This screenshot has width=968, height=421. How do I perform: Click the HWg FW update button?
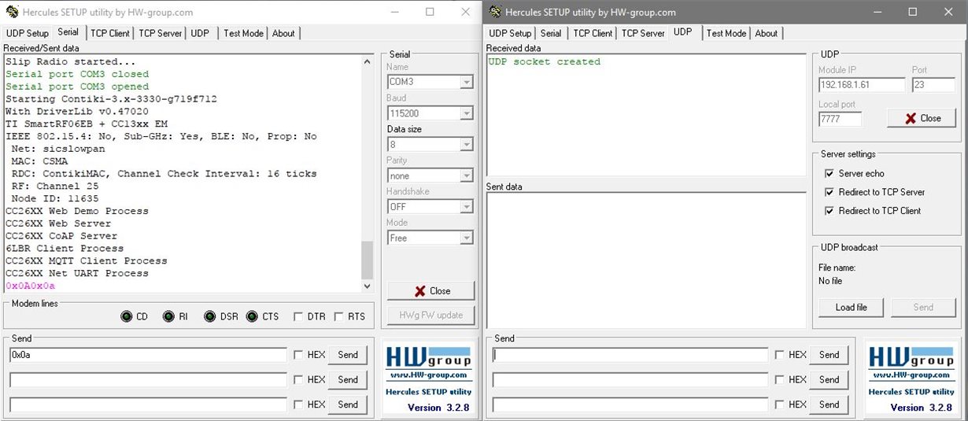coord(431,316)
